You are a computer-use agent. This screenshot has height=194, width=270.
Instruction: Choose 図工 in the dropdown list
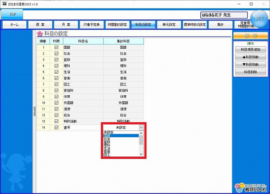121,155
